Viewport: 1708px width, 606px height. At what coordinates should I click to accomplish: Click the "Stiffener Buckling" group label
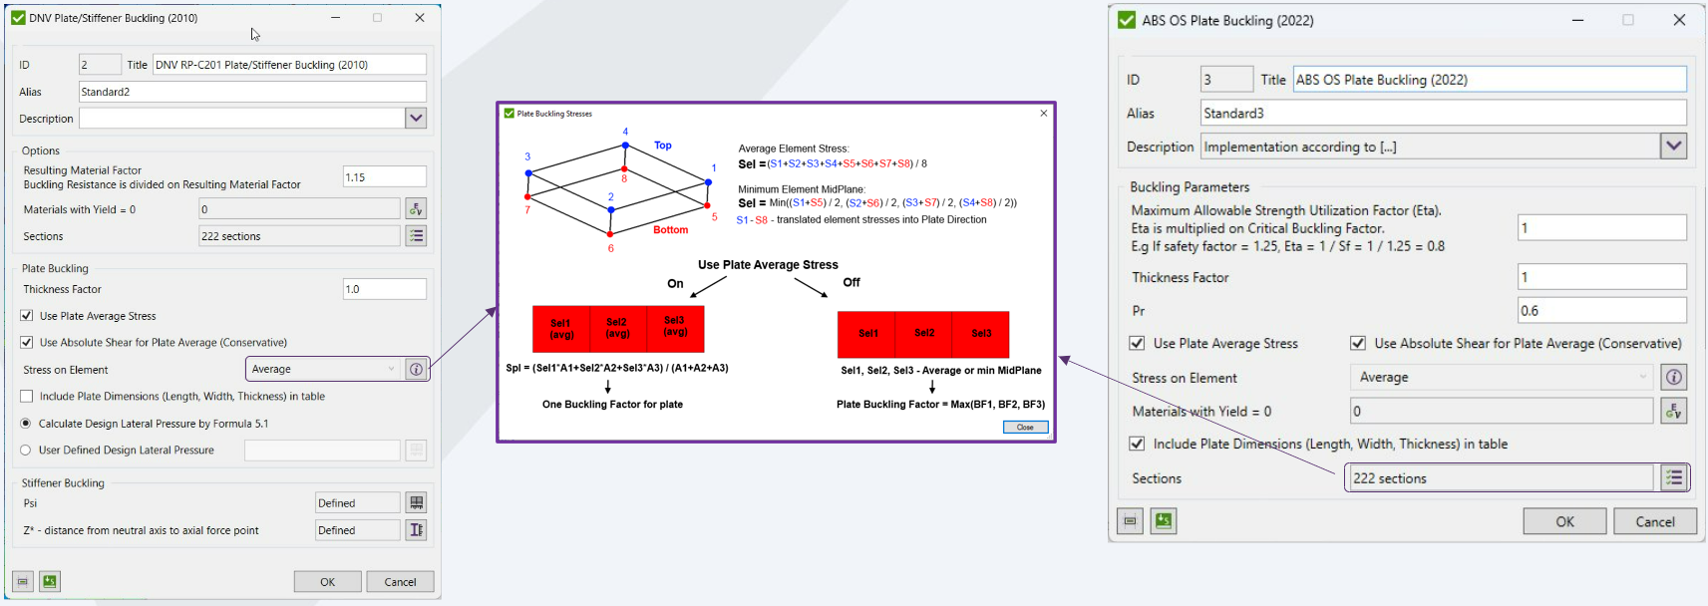(x=63, y=483)
